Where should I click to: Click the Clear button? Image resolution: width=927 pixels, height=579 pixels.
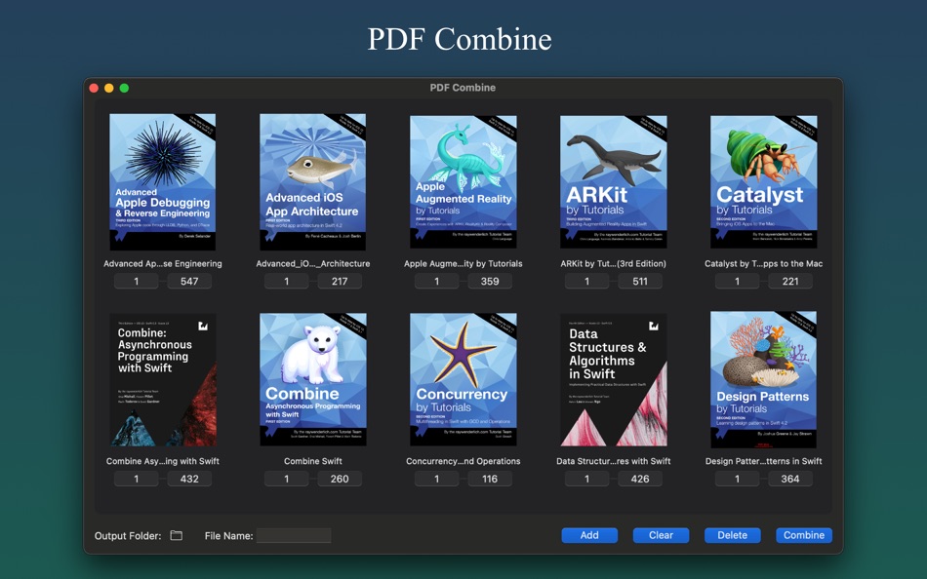coord(661,535)
